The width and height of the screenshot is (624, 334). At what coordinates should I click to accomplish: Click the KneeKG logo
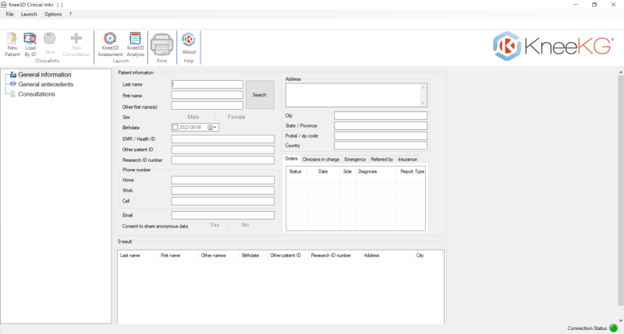[x=553, y=46]
